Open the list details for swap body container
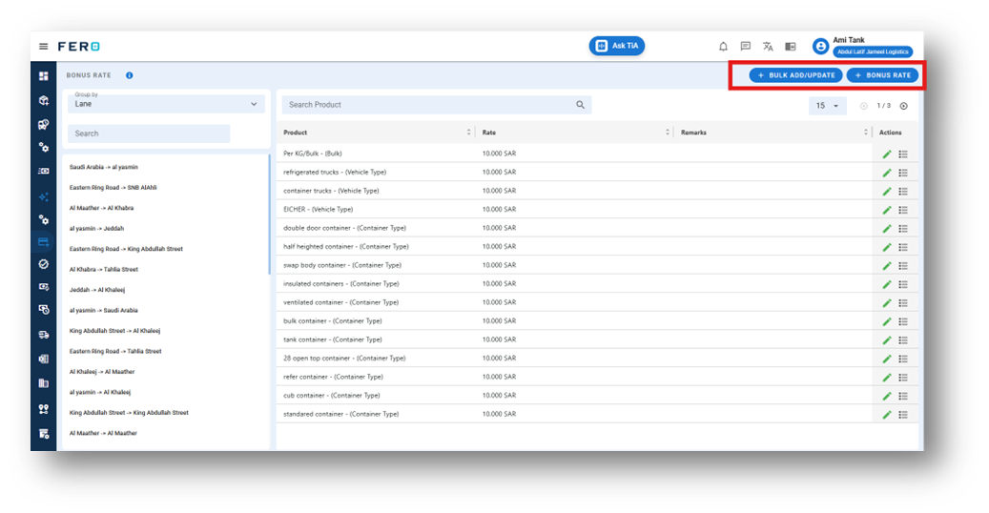This screenshot has width=989, height=513. [903, 266]
